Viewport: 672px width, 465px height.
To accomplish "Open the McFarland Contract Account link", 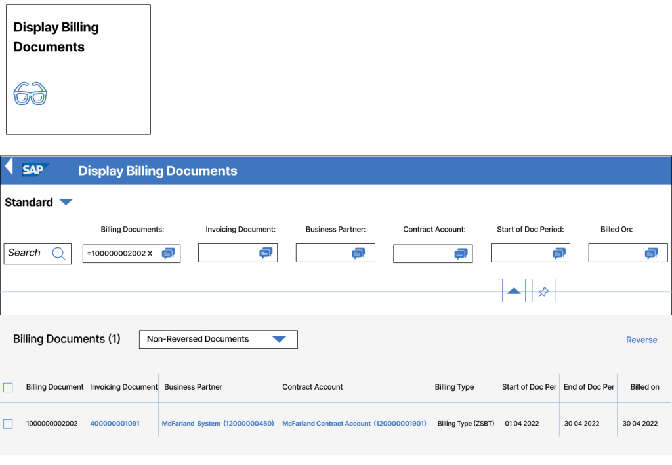I will 353,423.
